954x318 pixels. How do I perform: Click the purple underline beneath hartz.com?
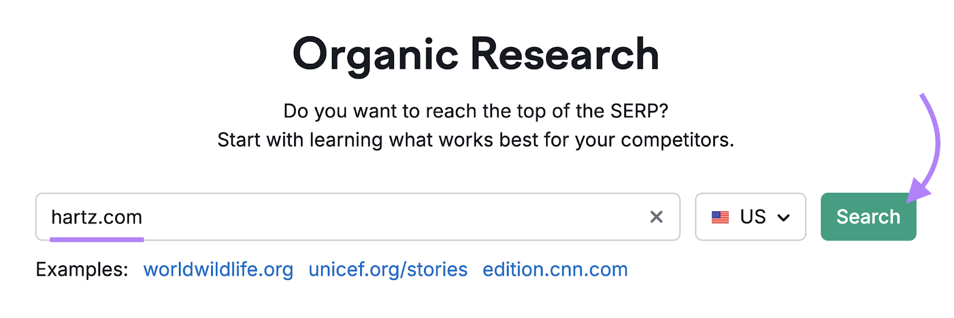[x=97, y=239]
